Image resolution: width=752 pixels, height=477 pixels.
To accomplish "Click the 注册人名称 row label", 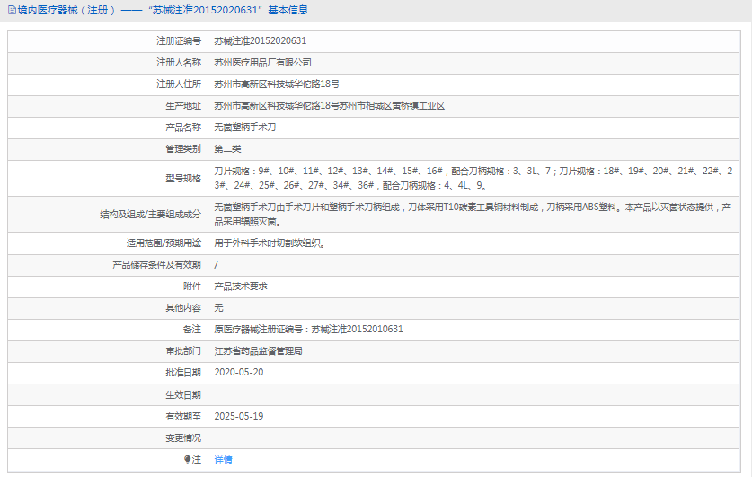I will [x=179, y=62].
